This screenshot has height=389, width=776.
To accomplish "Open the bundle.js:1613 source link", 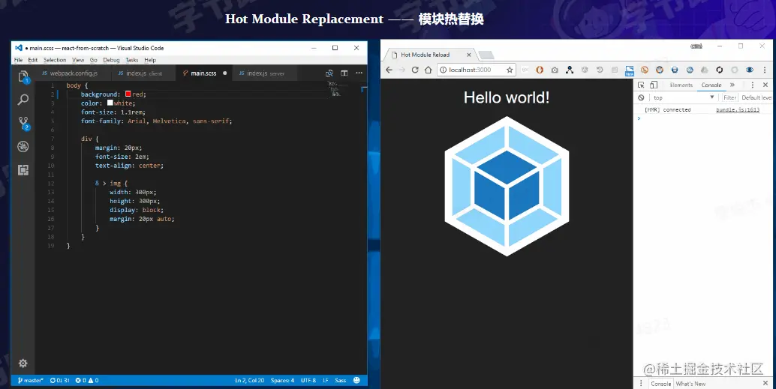I will [738, 109].
